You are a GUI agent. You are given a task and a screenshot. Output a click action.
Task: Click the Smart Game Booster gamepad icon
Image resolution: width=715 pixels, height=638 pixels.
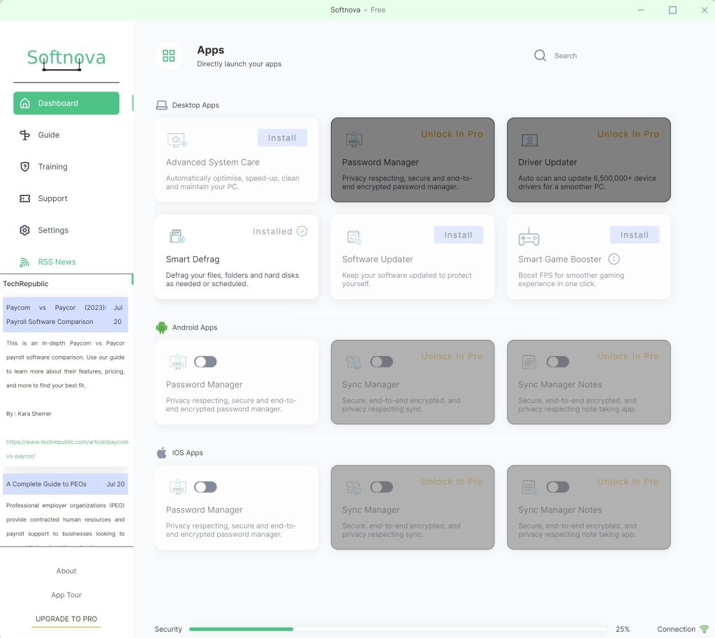click(529, 237)
